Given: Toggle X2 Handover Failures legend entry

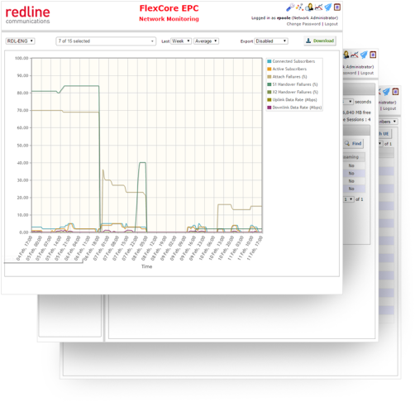Looking at the screenshot, I should [x=293, y=92].
